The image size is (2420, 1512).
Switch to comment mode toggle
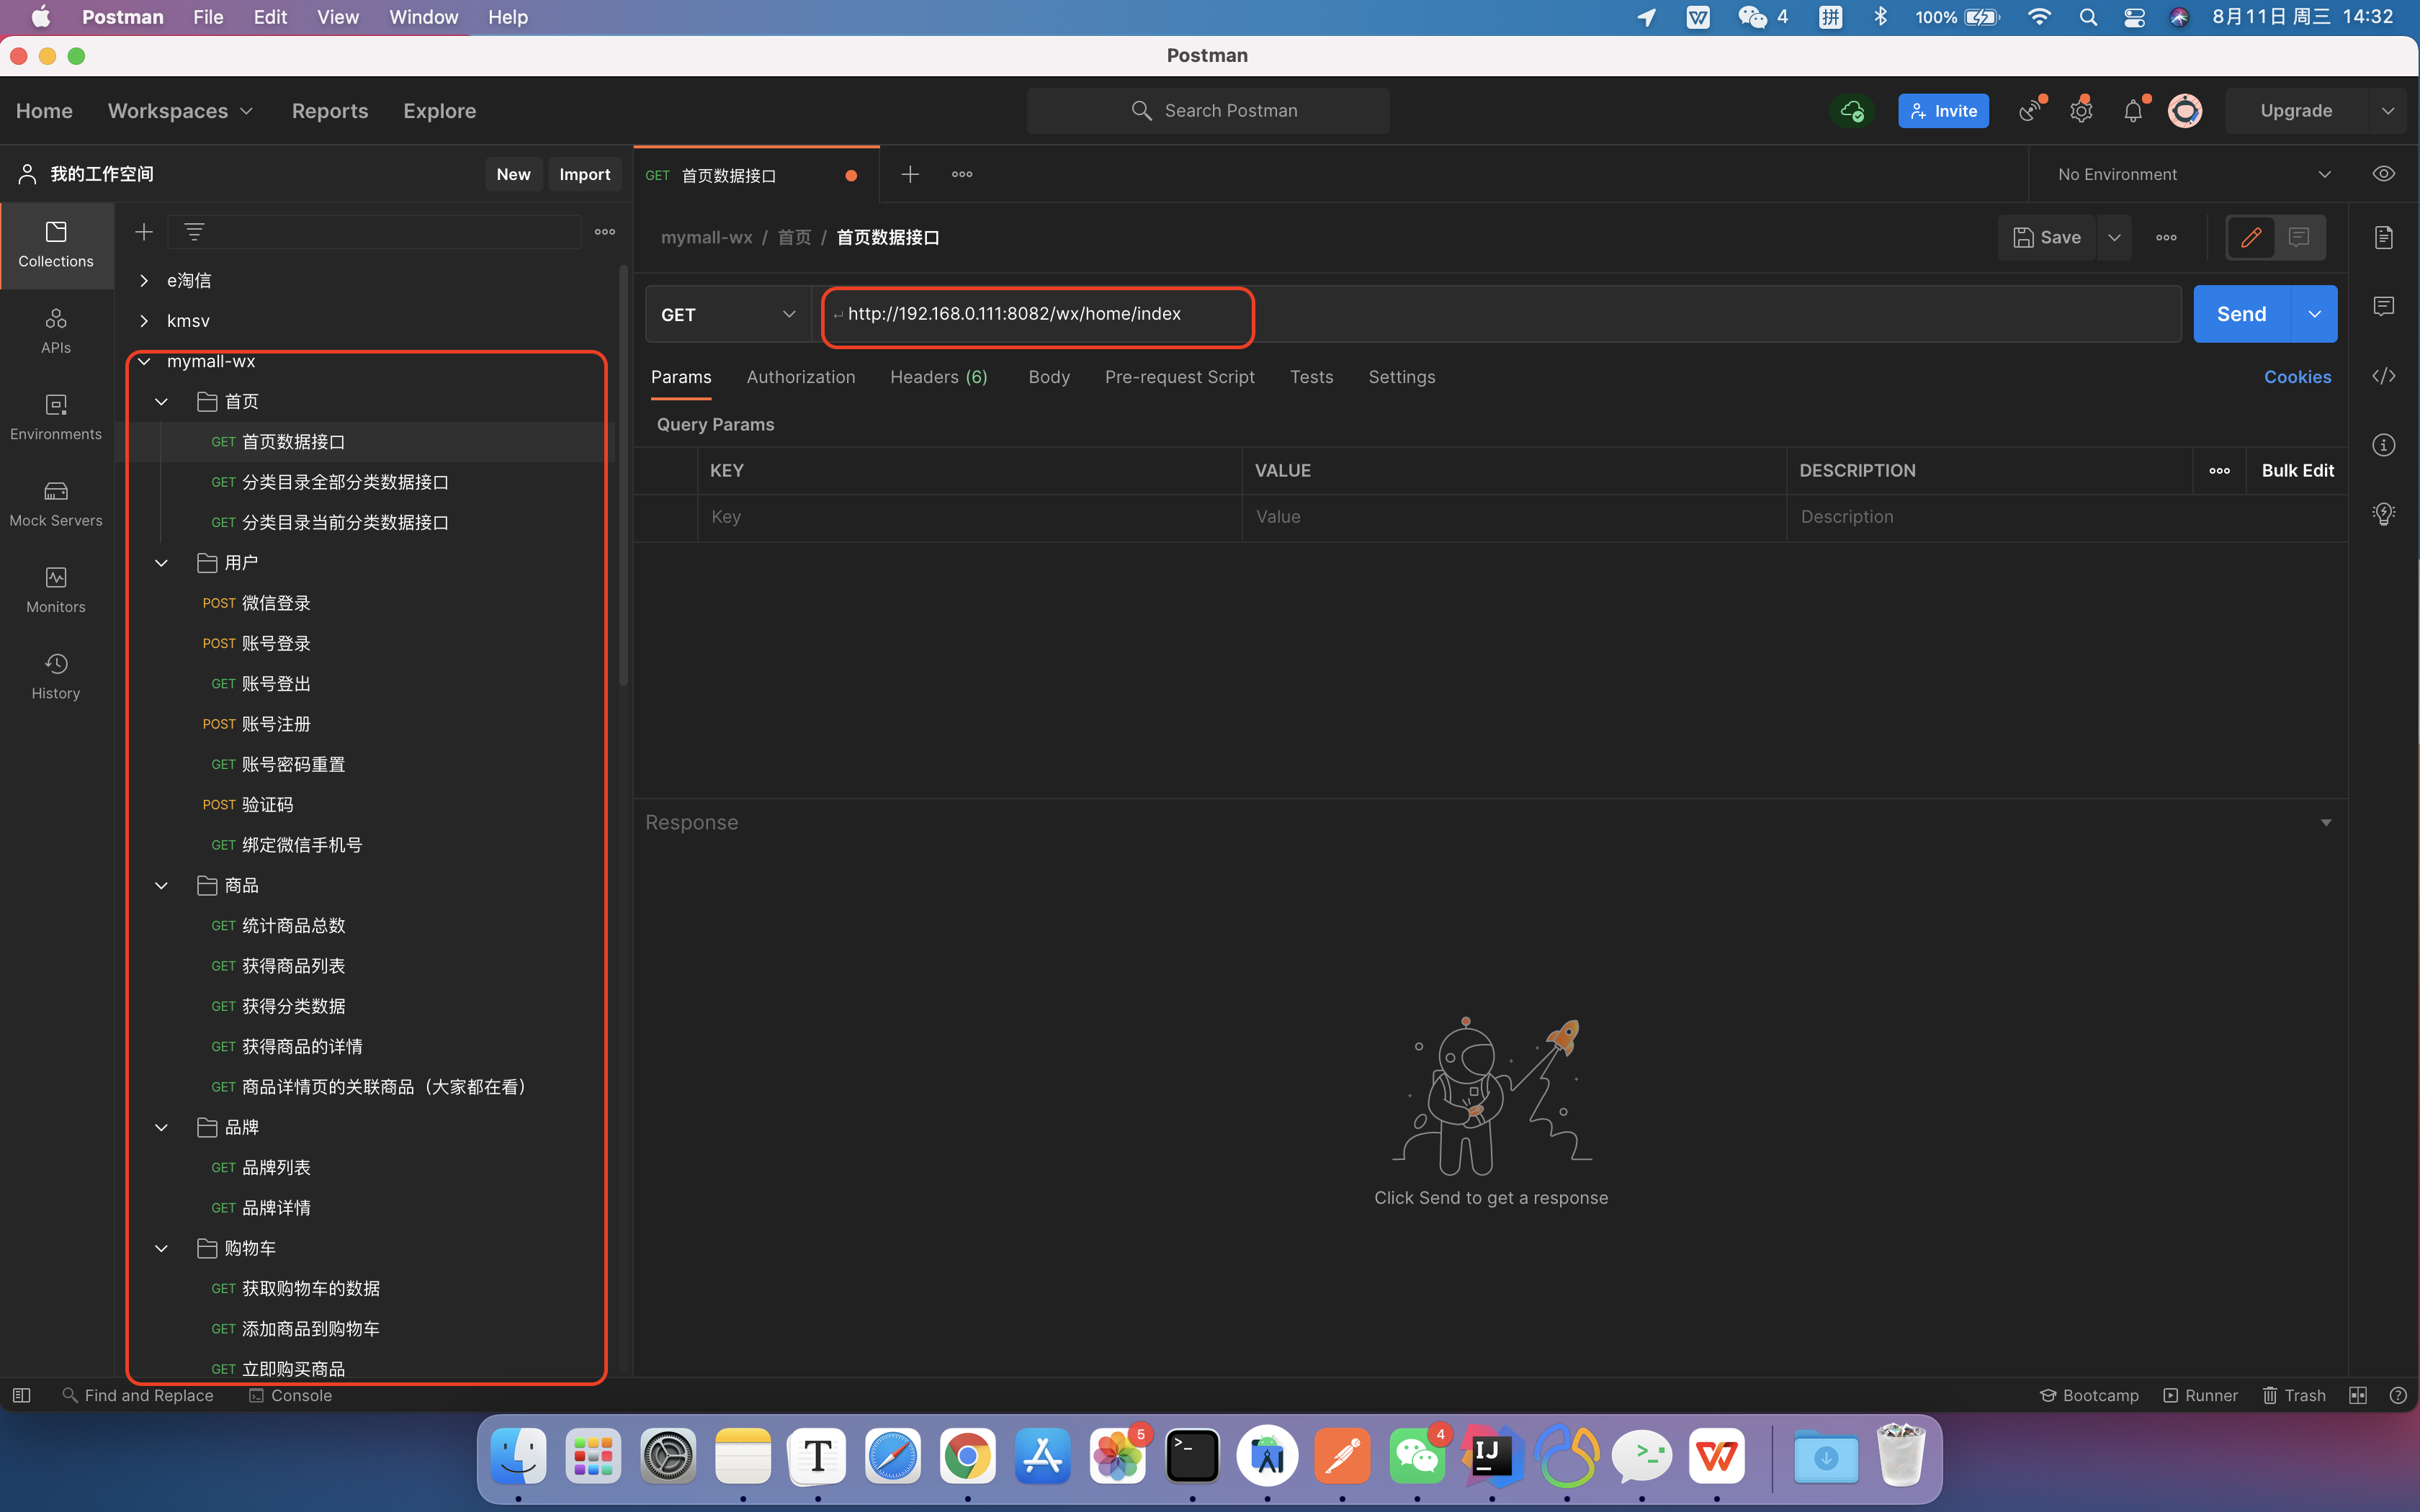click(2299, 237)
